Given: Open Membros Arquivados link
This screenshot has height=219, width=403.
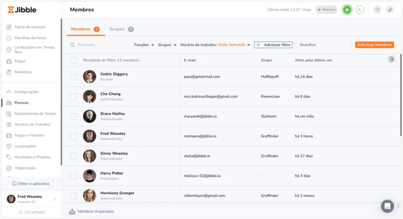Looking at the screenshot, I should click(x=96, y=212).
